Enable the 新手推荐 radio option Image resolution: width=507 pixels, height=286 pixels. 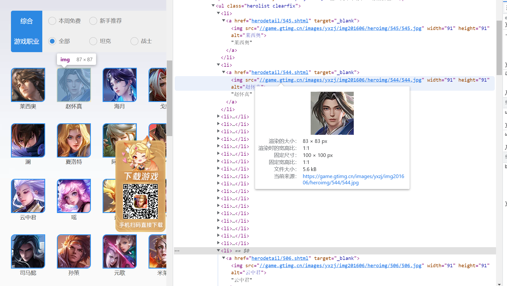coord(93,21)
